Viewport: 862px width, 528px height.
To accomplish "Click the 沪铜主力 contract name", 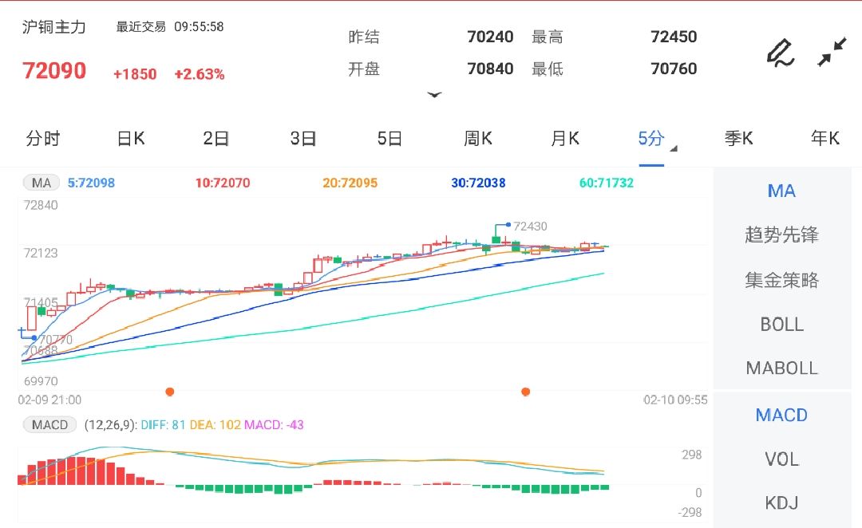I will 54,27.
